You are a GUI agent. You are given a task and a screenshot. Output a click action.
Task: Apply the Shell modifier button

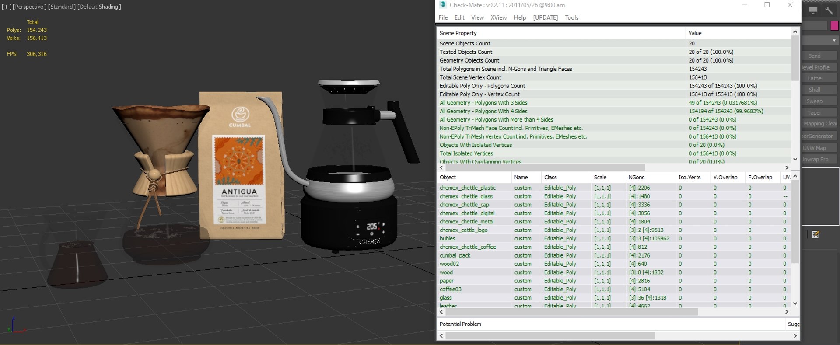tap(819, 90)
